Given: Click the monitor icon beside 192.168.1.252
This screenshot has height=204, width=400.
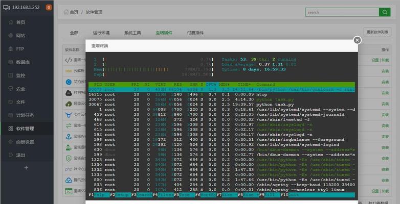Looking at the screenshot, I should coord(6,7).
